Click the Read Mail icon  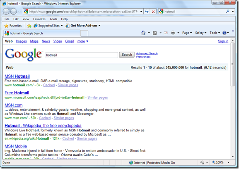tap(166, 33)
